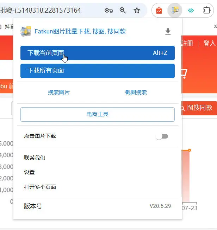
Task: Open 电商工具 button
Action: [98, 114]
